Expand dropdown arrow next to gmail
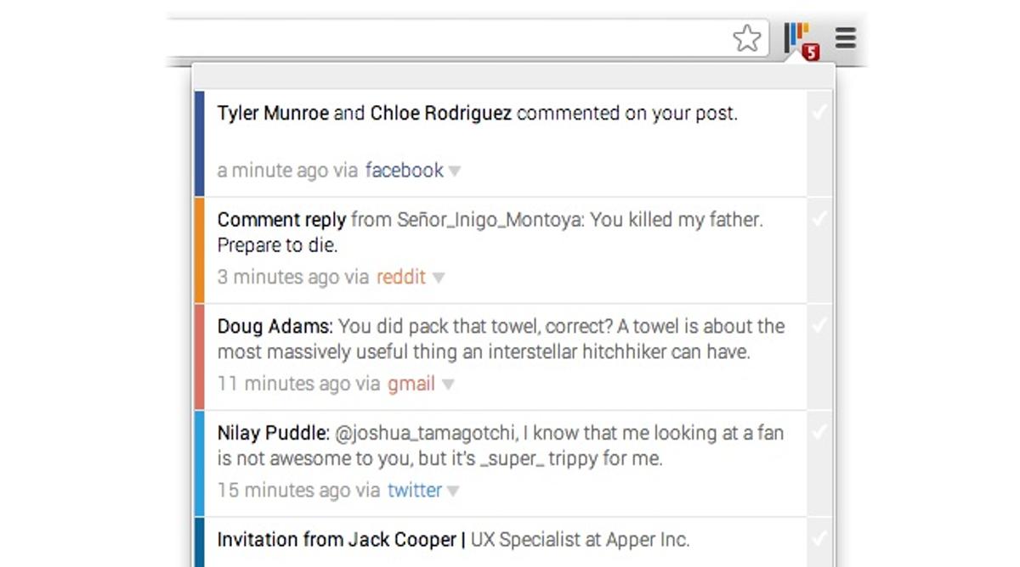The image size is (1020, 567). point(448,385)
